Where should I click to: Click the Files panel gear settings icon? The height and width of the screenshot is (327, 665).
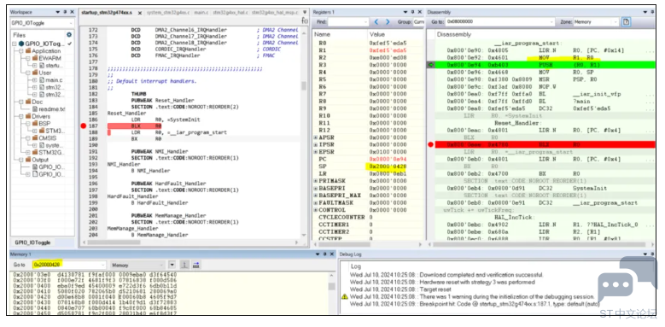pos(69,35)
